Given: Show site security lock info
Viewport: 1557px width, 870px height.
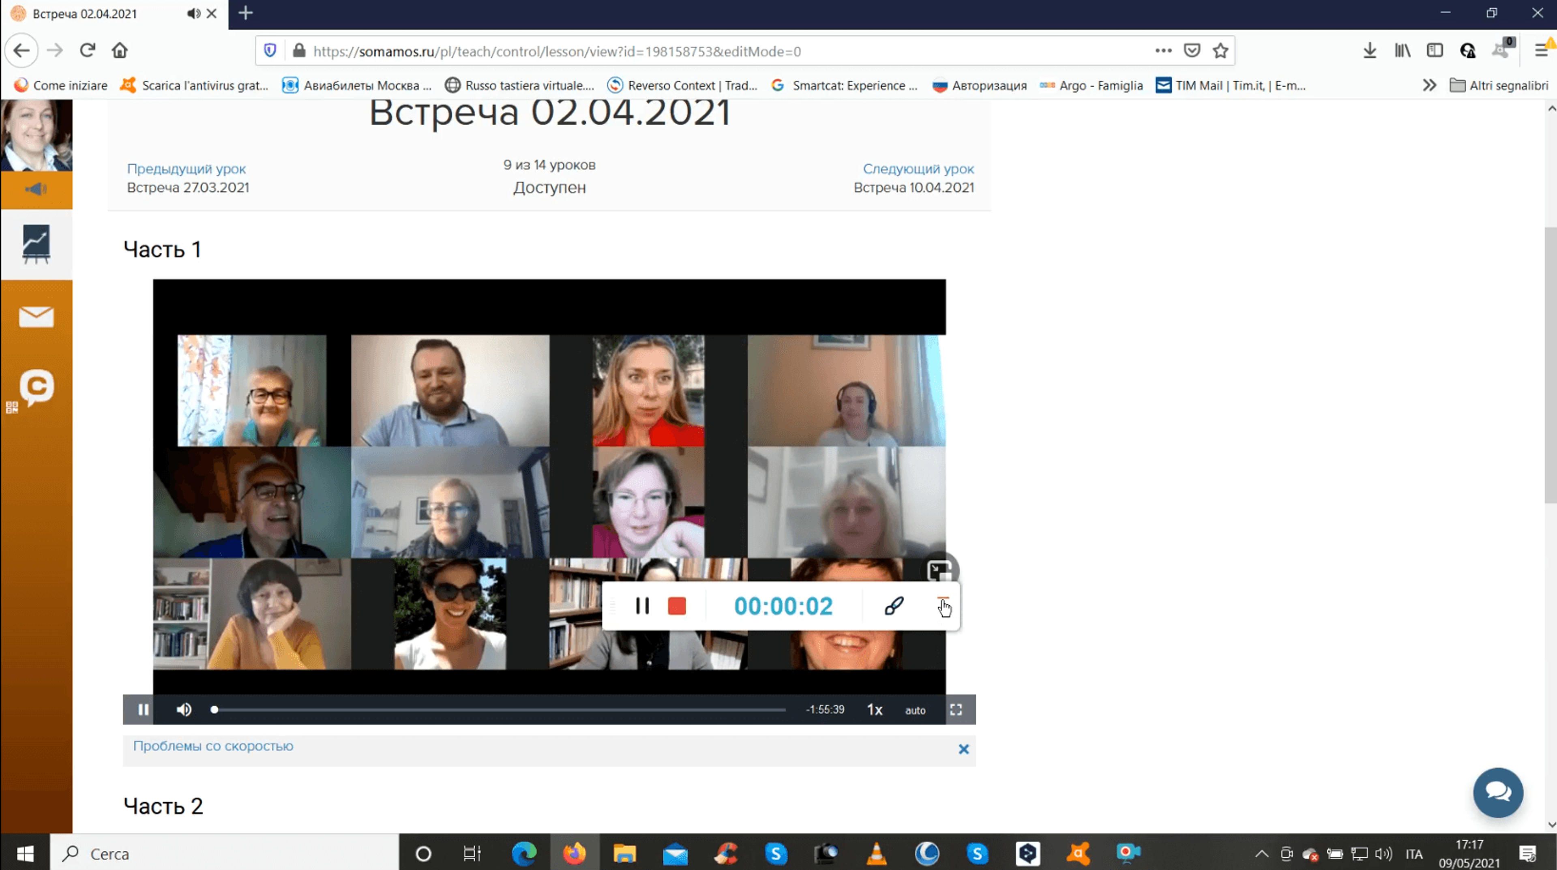Looking at the screenshot, I should 298,51.
